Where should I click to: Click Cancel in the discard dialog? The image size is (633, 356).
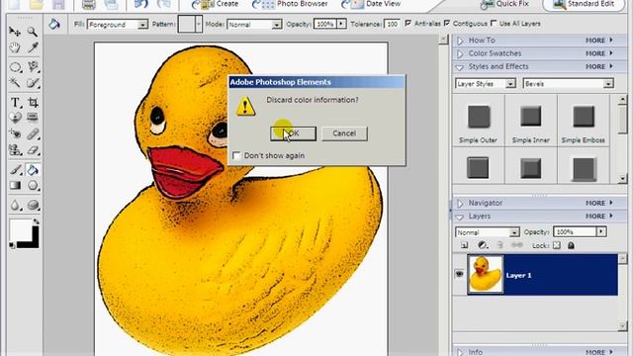pyautogui.click(x=344, y=133)
